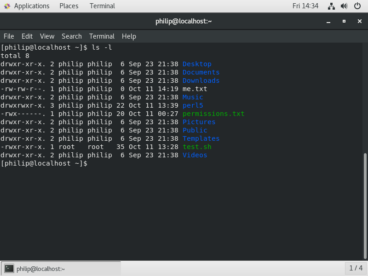Click the Templates directory name

201,138
